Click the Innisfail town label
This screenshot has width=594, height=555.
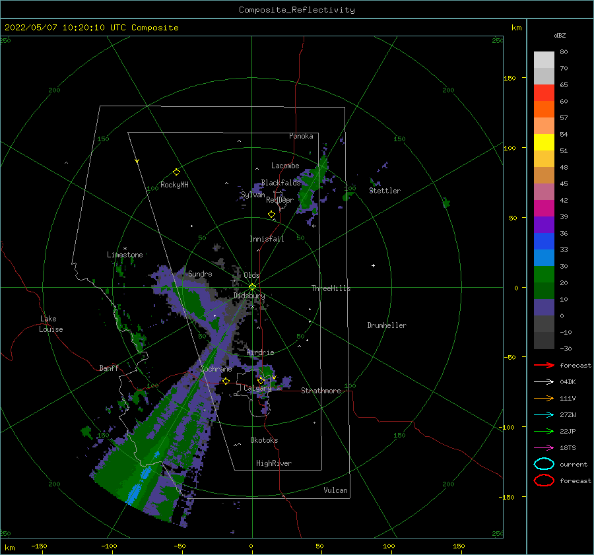click(x=267, y=239)
